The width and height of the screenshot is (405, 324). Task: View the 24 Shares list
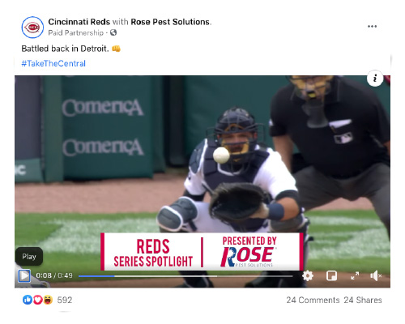(x=363, y=300)
